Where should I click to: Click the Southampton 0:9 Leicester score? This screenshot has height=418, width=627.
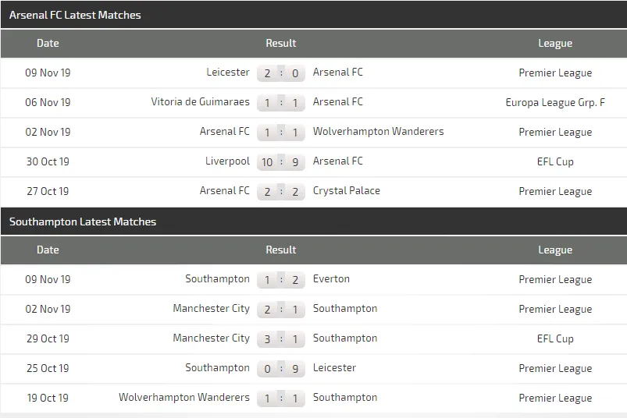coord(281,368)
